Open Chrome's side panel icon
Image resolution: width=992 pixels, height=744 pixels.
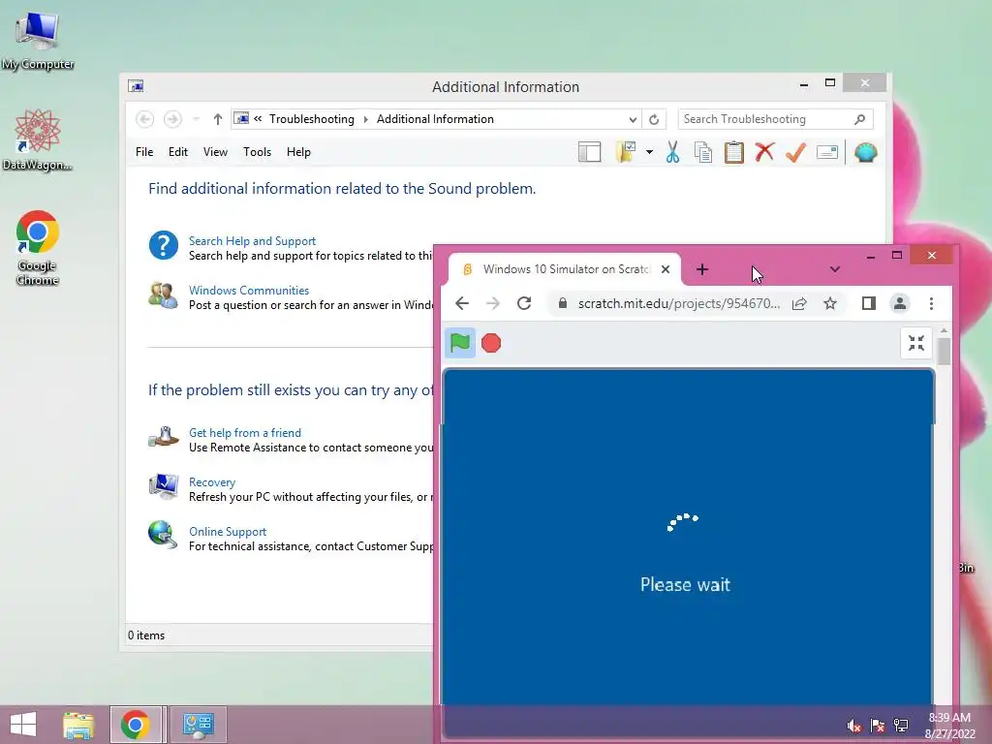pyautogui.click(x=869, y=303)
